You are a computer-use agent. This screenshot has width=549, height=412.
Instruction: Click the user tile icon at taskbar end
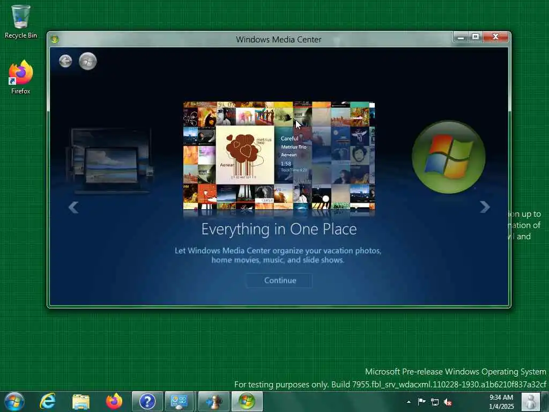click(x=530, y=401)
